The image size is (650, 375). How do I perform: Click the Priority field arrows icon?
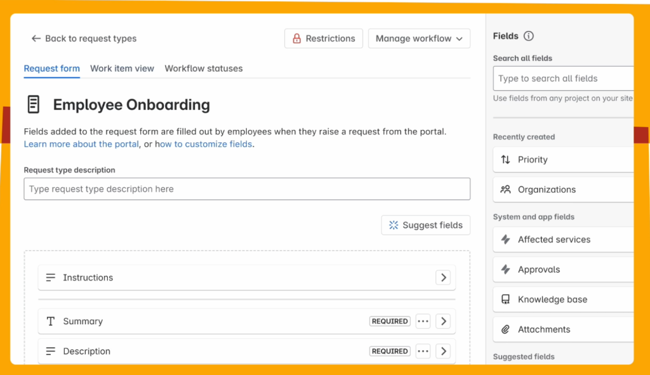[505, 159]
